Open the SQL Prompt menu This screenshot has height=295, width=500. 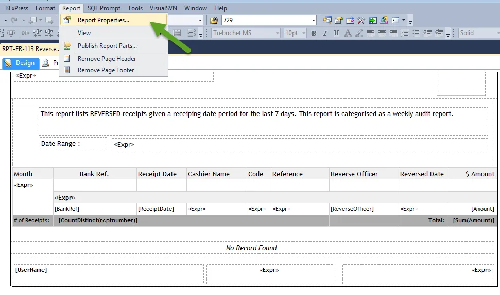104,8
